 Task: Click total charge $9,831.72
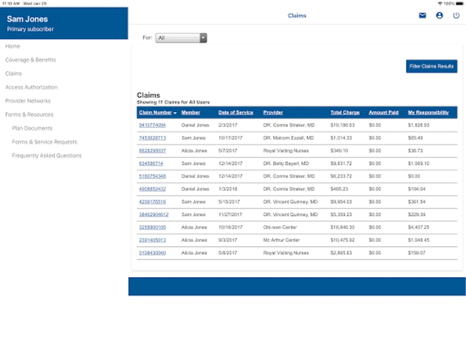tap(341, 163)
